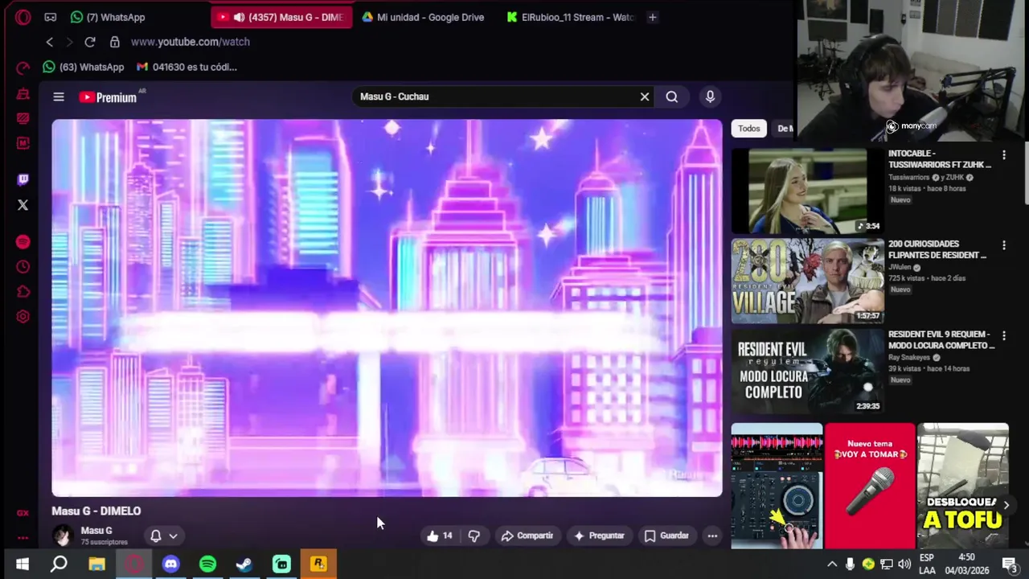This screenshot has width=1029, height=579.
Task: Select the Todos filter chip
Action: pos(748,129)
